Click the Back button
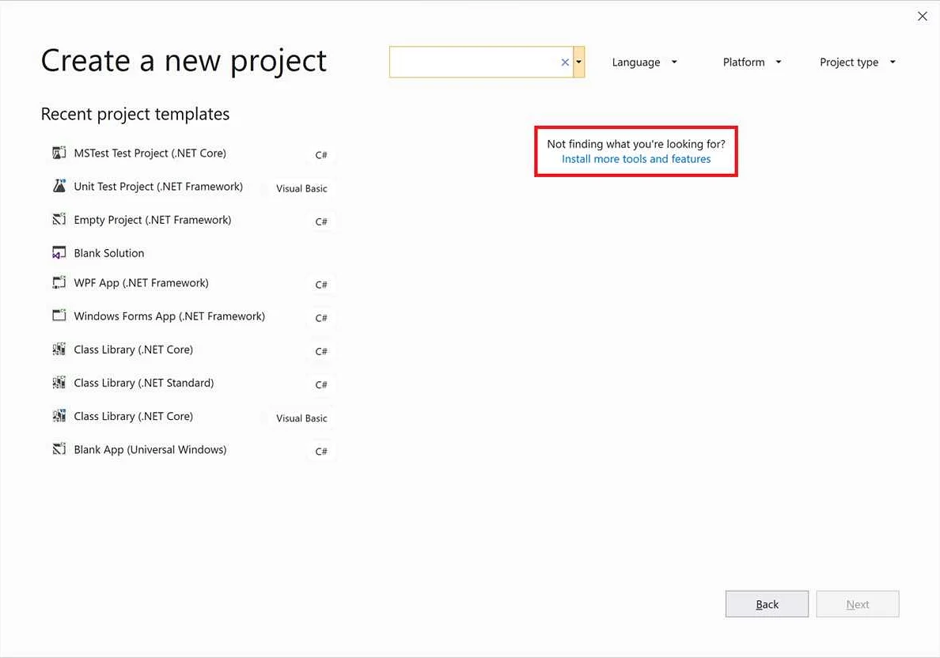 pos(766,603)
